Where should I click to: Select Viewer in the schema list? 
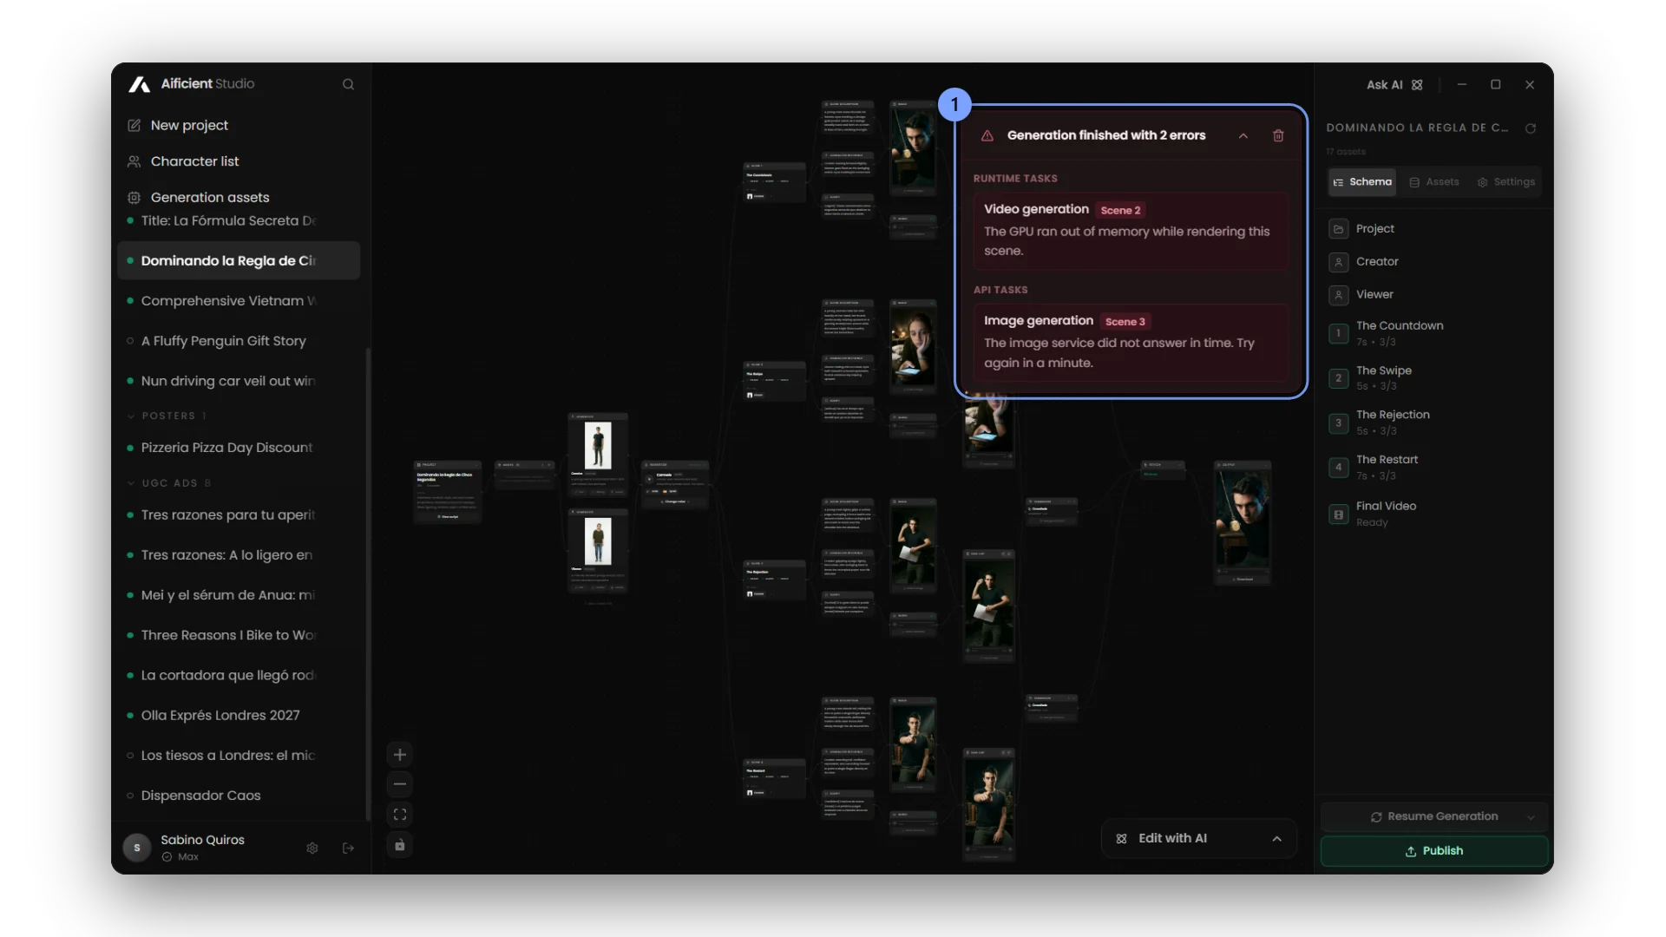click(1434, 295)
